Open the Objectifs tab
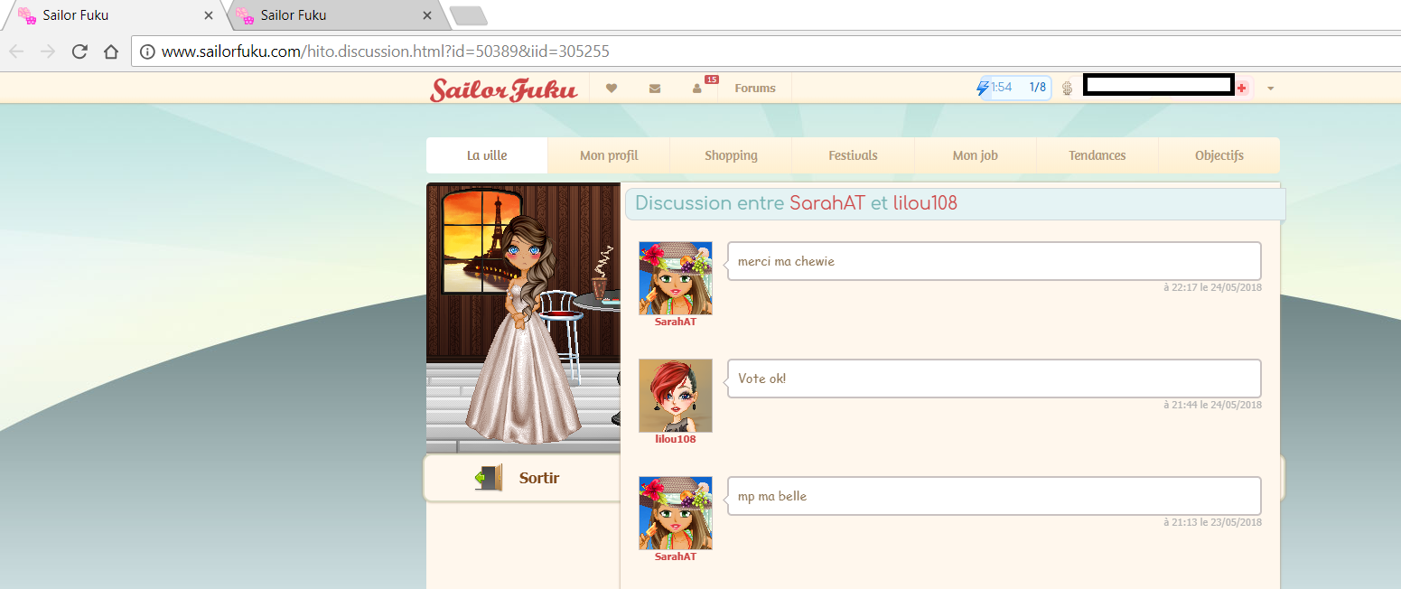 pyautogui.click(x=1219, y=155)
